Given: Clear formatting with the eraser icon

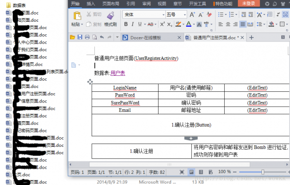Looking at the screenshot, I should click(x=209, y=14).
